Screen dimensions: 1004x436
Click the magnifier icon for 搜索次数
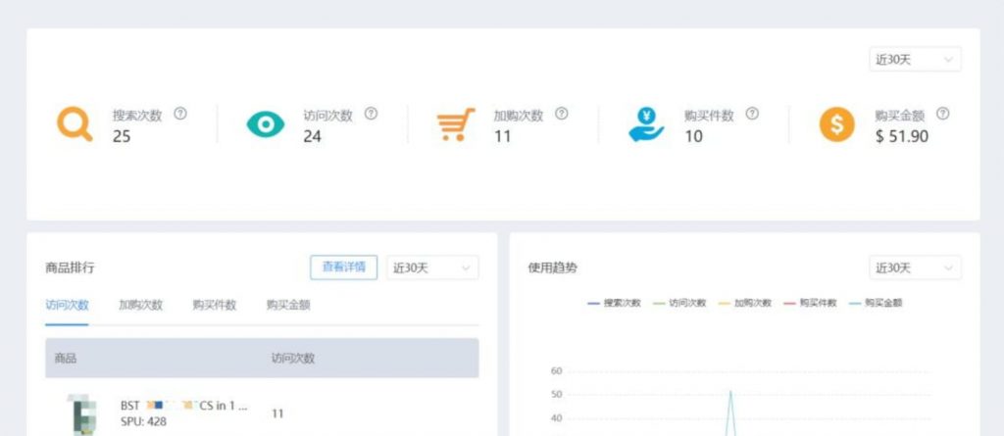click(75, 124)
